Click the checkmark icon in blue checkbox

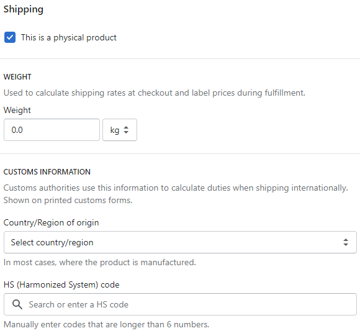point(10,37)
